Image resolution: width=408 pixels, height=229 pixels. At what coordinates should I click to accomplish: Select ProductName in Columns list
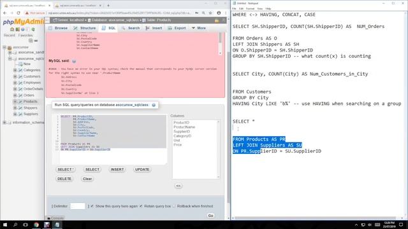click(x=184, y=127)
